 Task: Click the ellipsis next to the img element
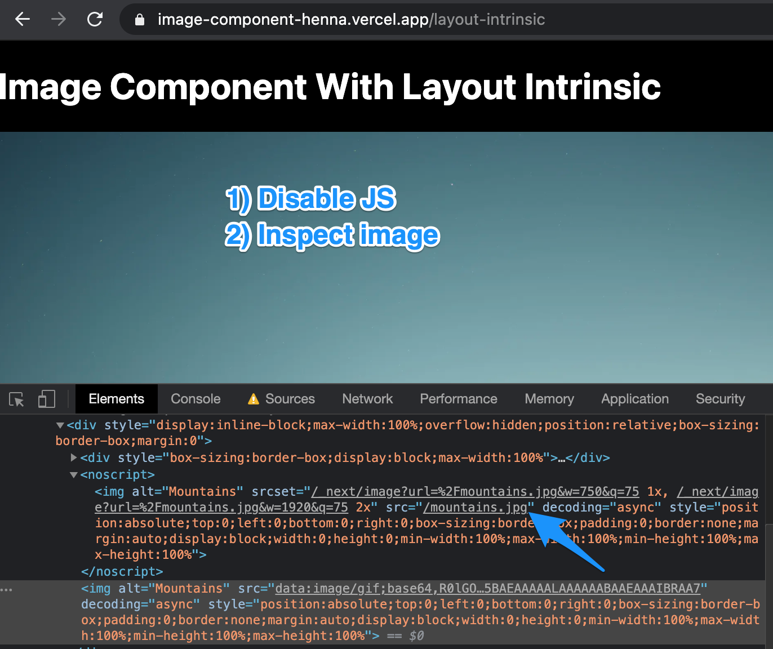click(7, 589)
